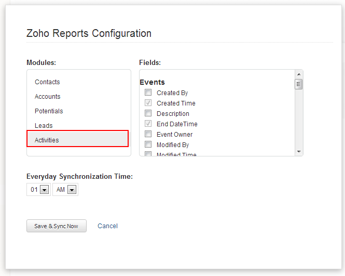This screenshot has width=345, height=276.
Task: Click the Cancel link
Action: pyautogui.click(x=107, y=226)
